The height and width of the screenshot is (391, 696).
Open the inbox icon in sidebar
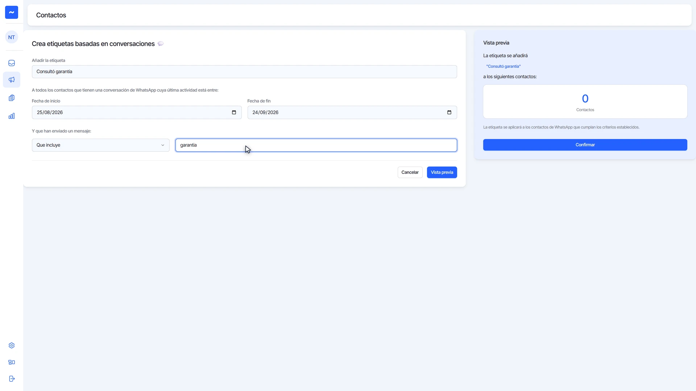click(x=12, y=63)
